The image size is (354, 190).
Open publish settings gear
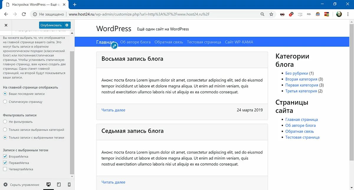67,25
